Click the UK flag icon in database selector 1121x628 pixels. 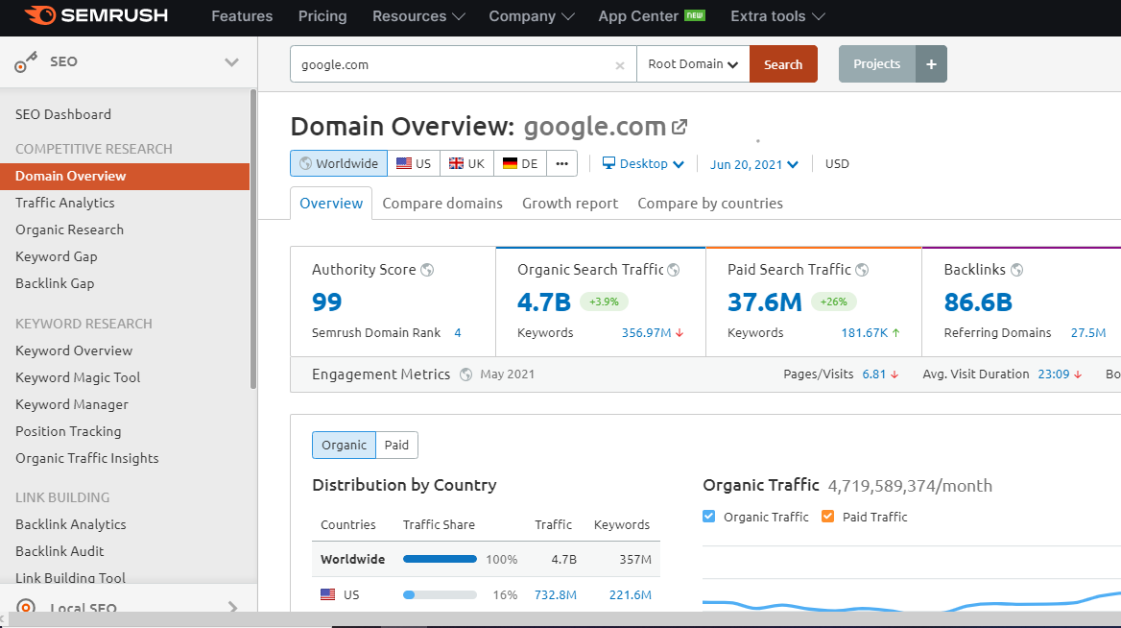(x=456, y=163)
